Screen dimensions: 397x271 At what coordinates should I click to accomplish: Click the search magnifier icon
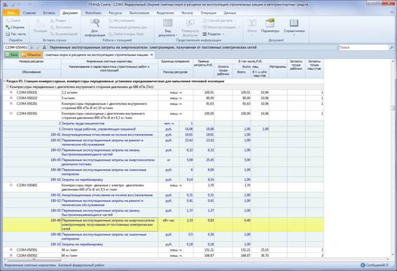tap(391, 47)
